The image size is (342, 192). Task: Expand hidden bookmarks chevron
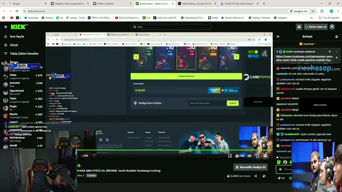click(x=312, y=18)
